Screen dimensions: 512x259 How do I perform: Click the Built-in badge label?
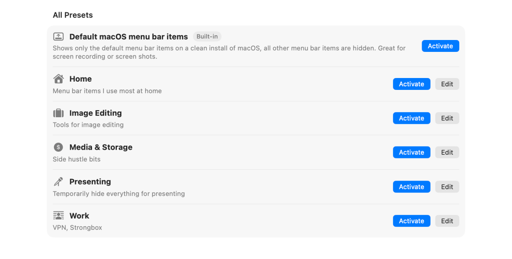pyautogui.click(x=207, y=36)
